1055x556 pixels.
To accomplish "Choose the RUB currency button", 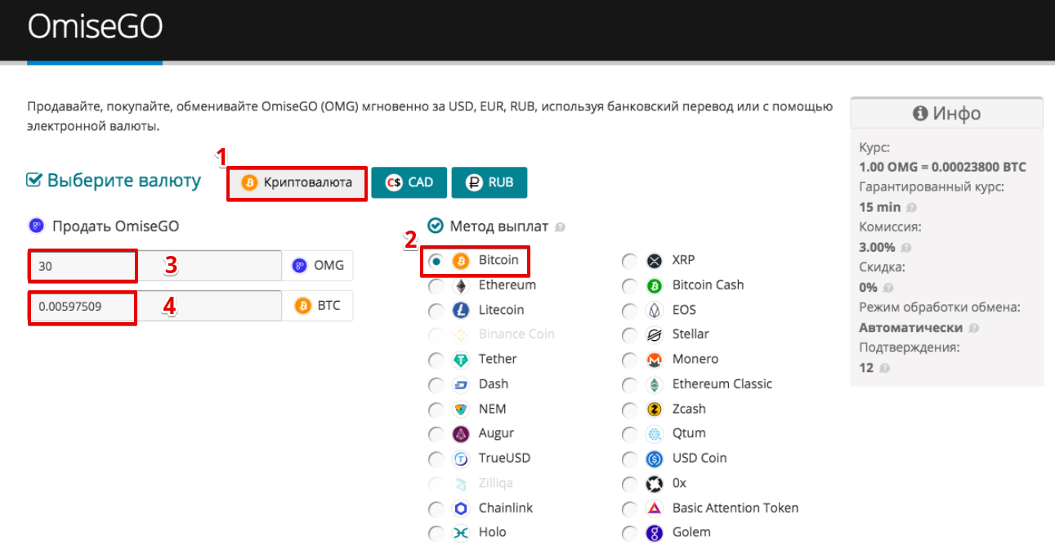I will point(489,182).
